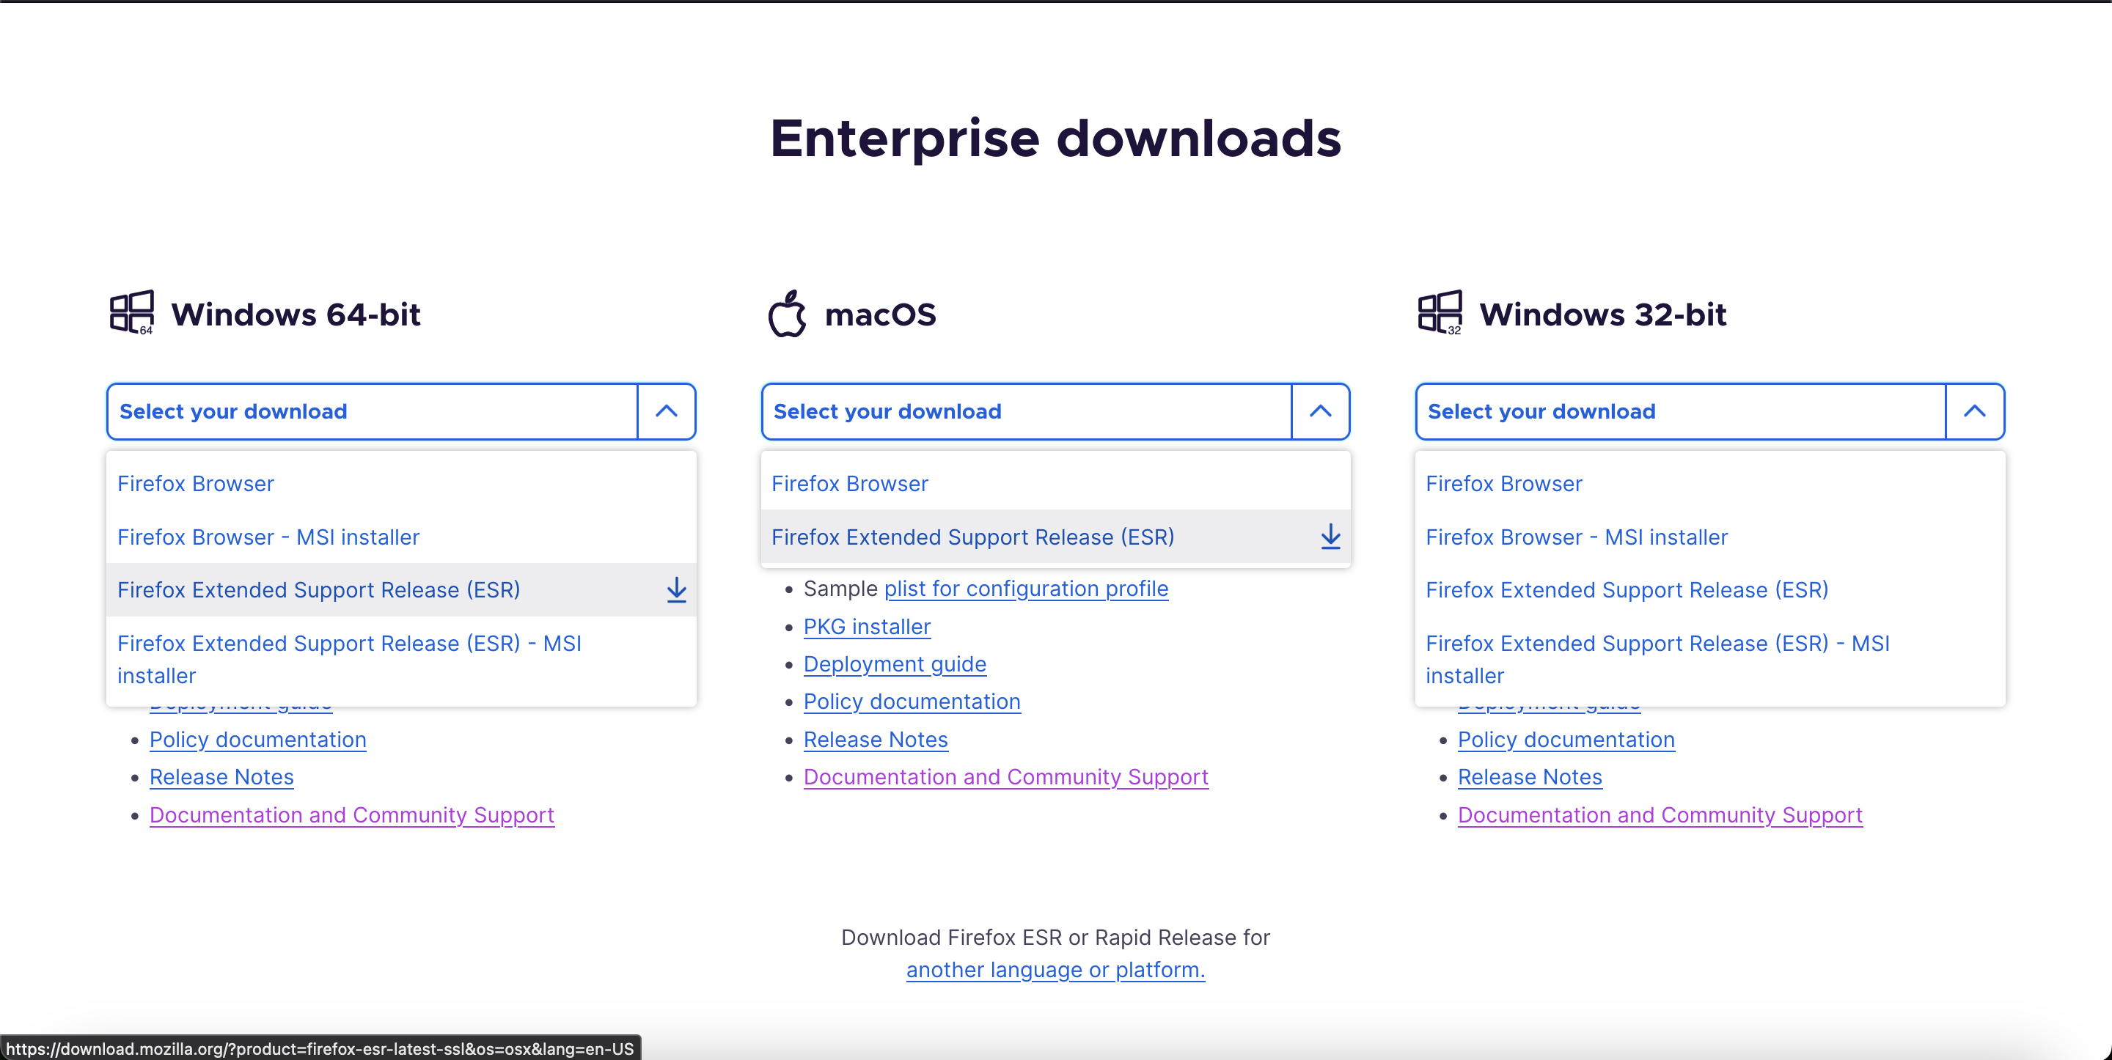Choose Firefox Extended Support Release (ESR) for Windows 64-bit
Image resolution: width=2112 pixels, height=1060 pixels.
point(401,589)
